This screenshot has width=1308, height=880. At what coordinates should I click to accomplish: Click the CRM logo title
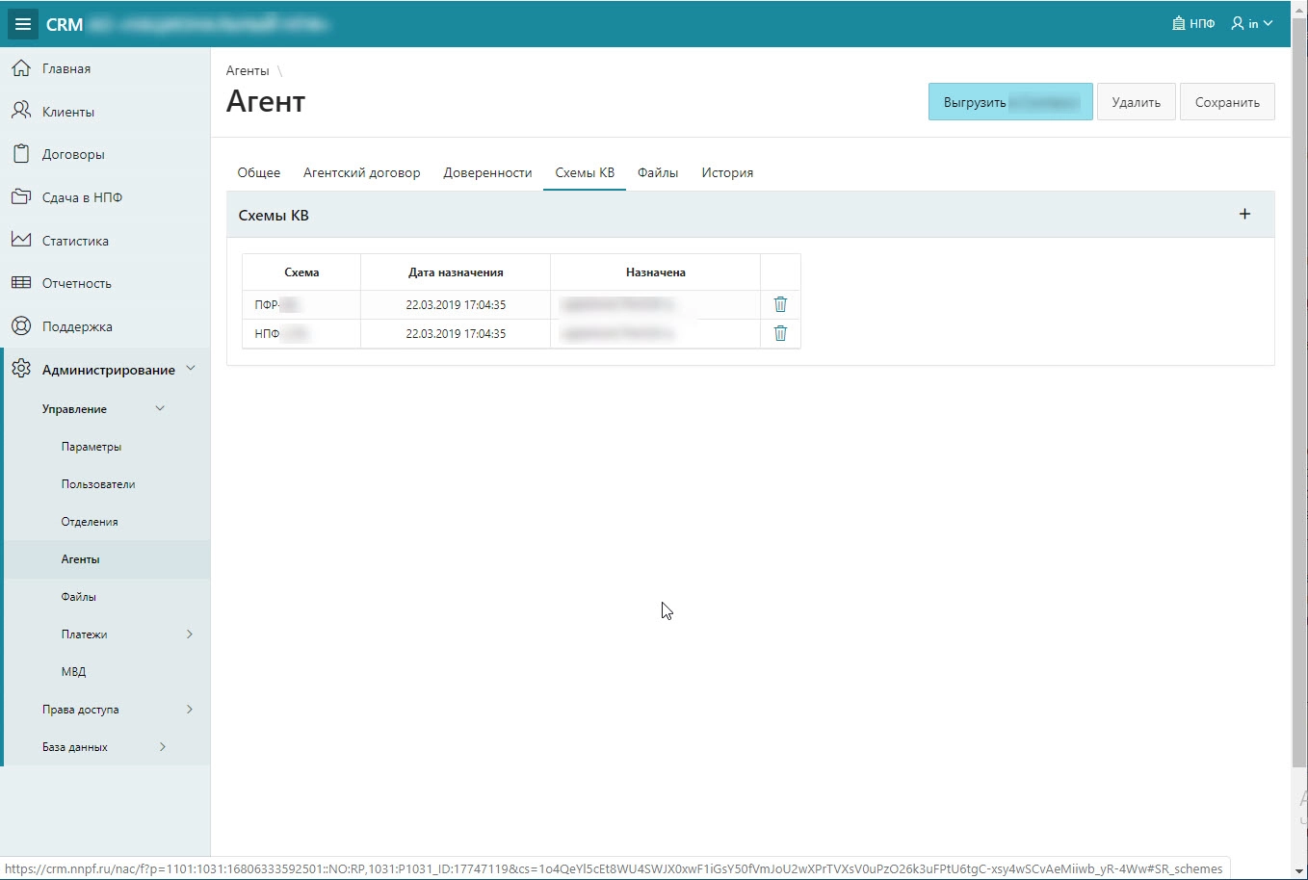pyautogui.click(x=65, y=24)
